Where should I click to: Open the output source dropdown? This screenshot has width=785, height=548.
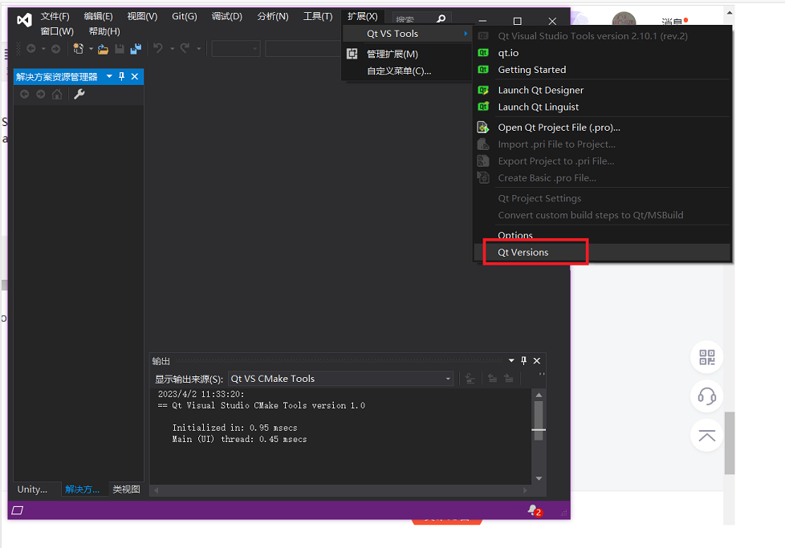coord(448,379)
